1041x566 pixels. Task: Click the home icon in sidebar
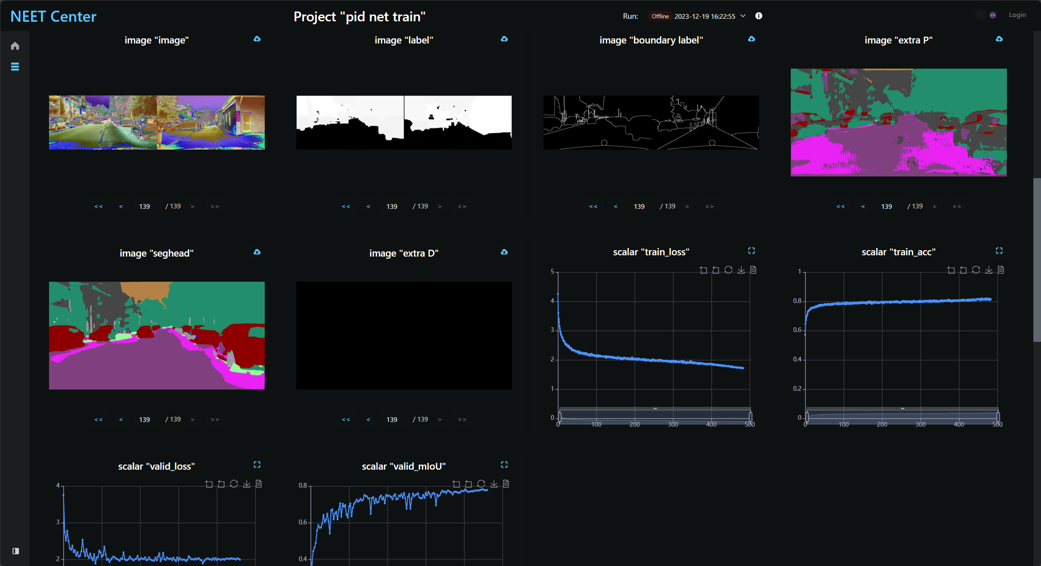coord(15,46)
